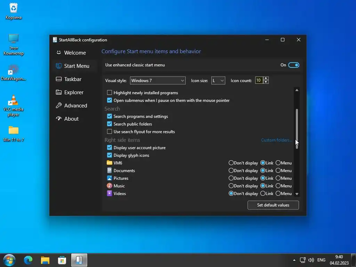Increase Icon count with up arrow
The height and width of the screenshot is (267, 356).
click(266, 78)
